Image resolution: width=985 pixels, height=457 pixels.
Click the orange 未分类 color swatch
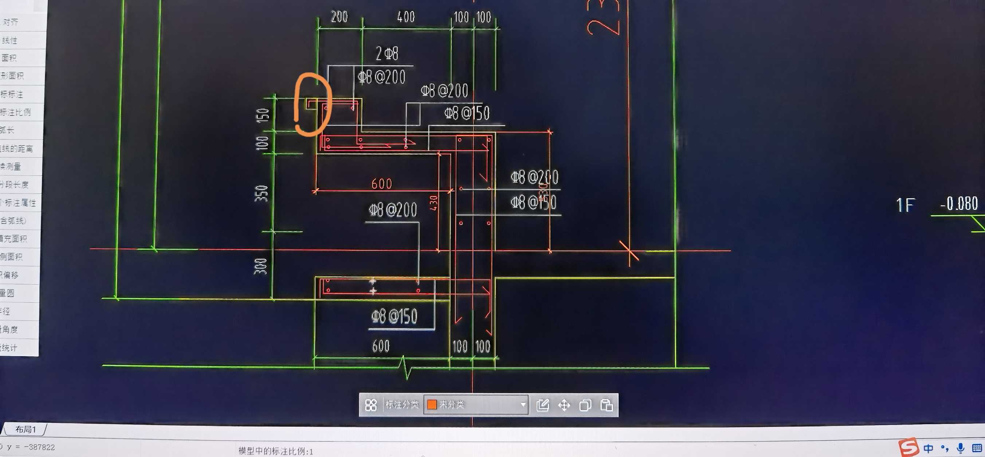click(432, 405)
